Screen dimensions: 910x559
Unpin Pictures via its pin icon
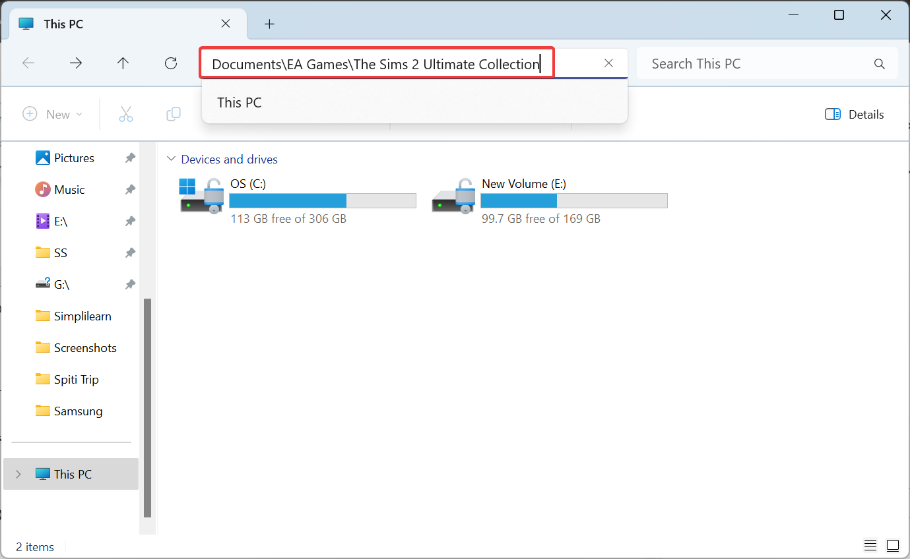coord(130,158)
